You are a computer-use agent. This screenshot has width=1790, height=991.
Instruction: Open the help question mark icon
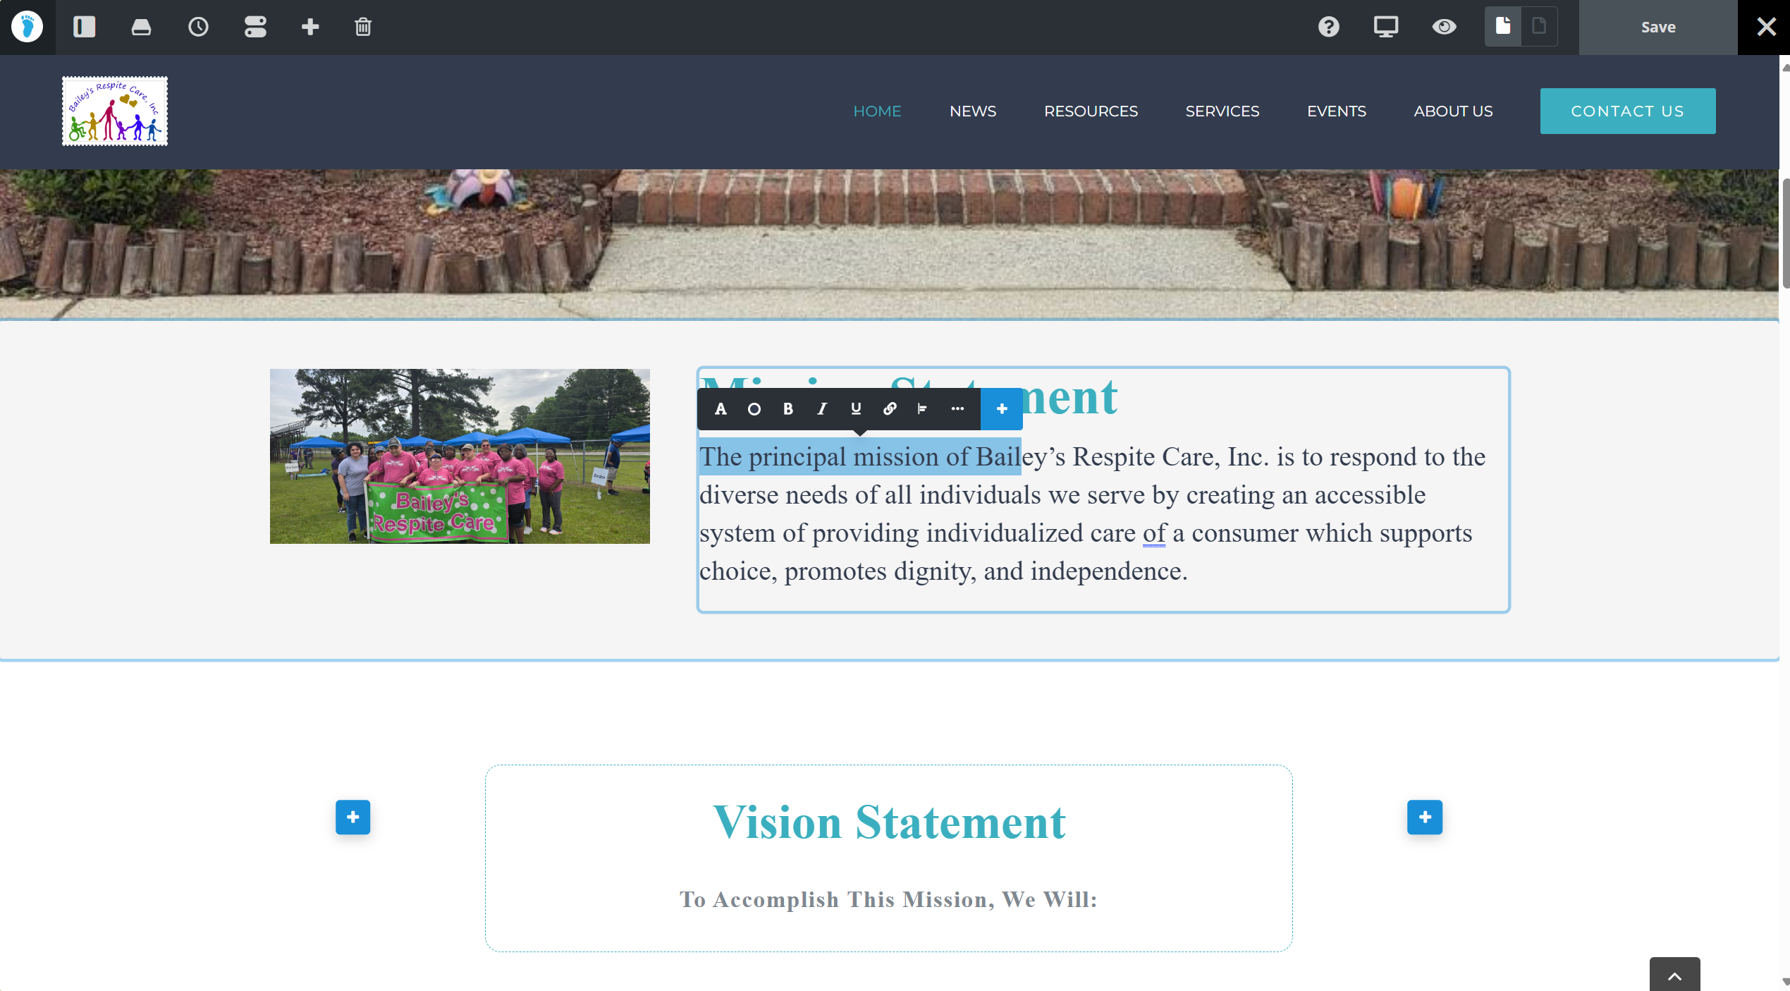click(1328, 27)
